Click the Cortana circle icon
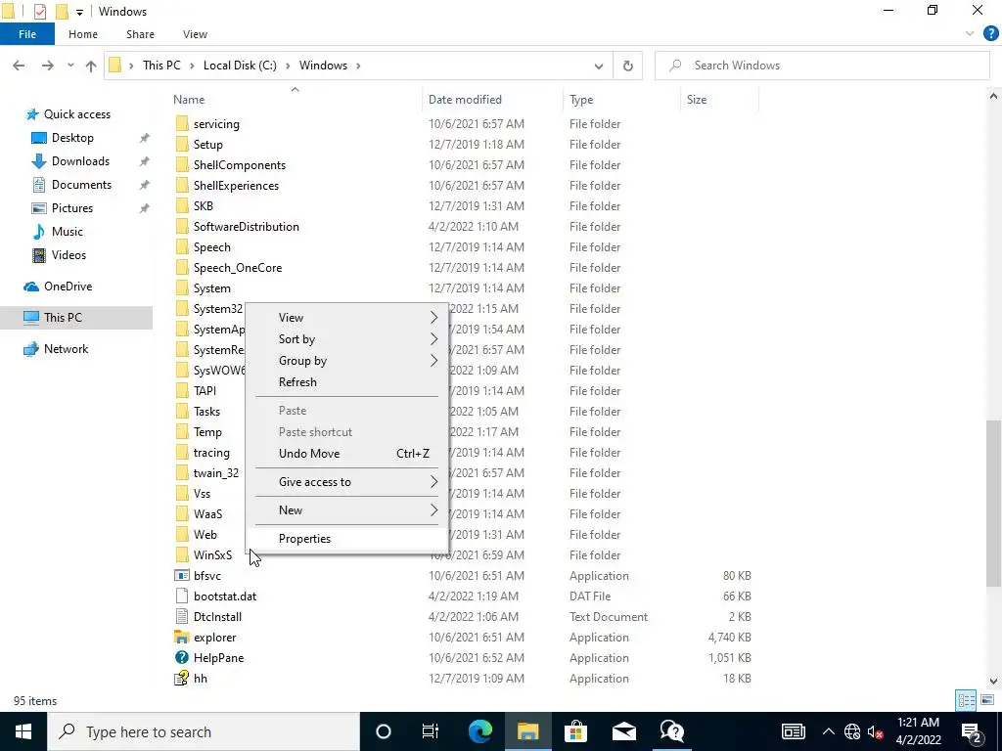 (x=383, y=731)
